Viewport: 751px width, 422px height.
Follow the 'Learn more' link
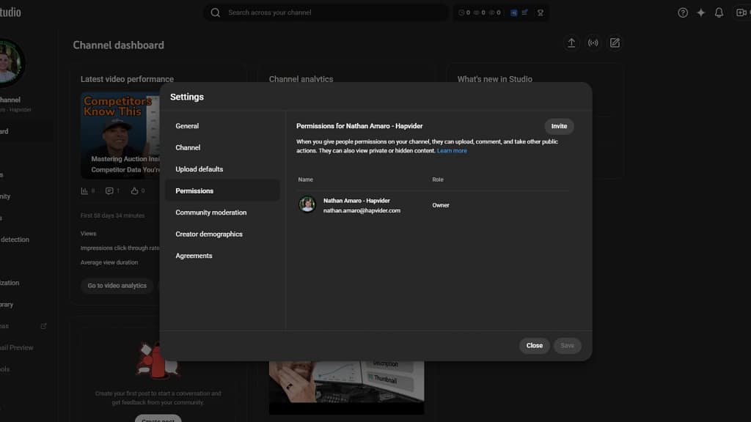(452, 151)
